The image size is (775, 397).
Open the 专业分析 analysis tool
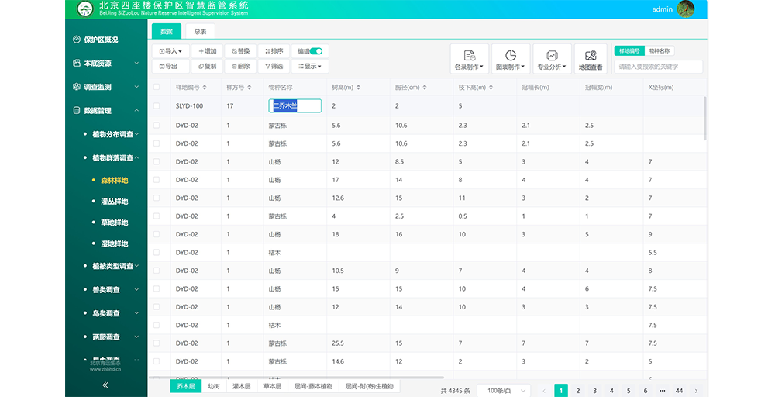(x=552, y=59)
